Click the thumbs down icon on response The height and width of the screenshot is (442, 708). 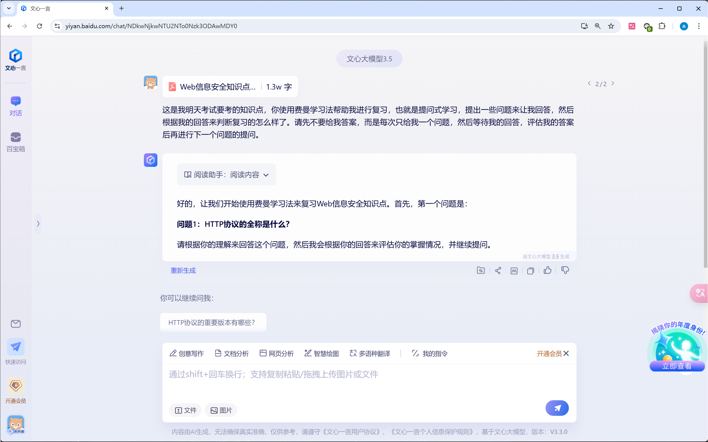(565, 270)
